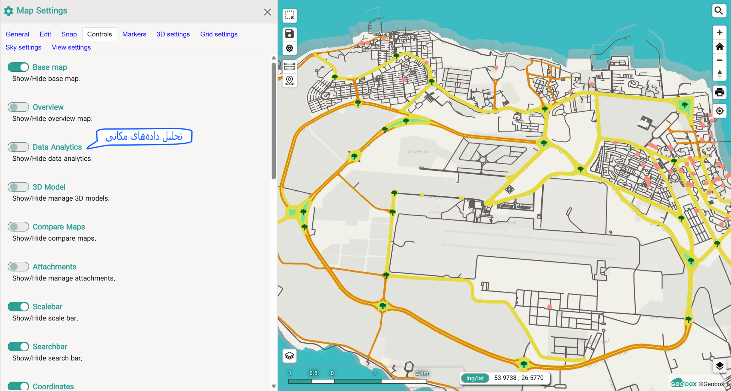
Task: Click the Map Settings title text
Action: click(x=42, y=11)
